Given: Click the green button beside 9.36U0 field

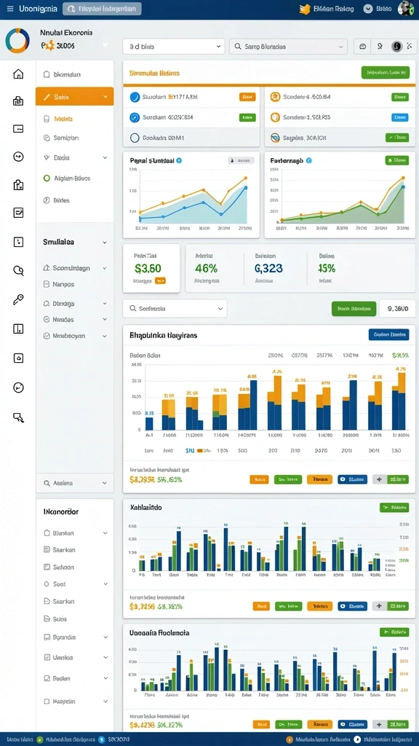Looking at the screenshot, I should [x=354, y=308].
